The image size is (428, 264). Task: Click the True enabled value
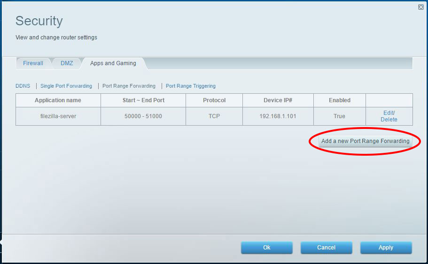pyautogui.click(x=339, y=116)
